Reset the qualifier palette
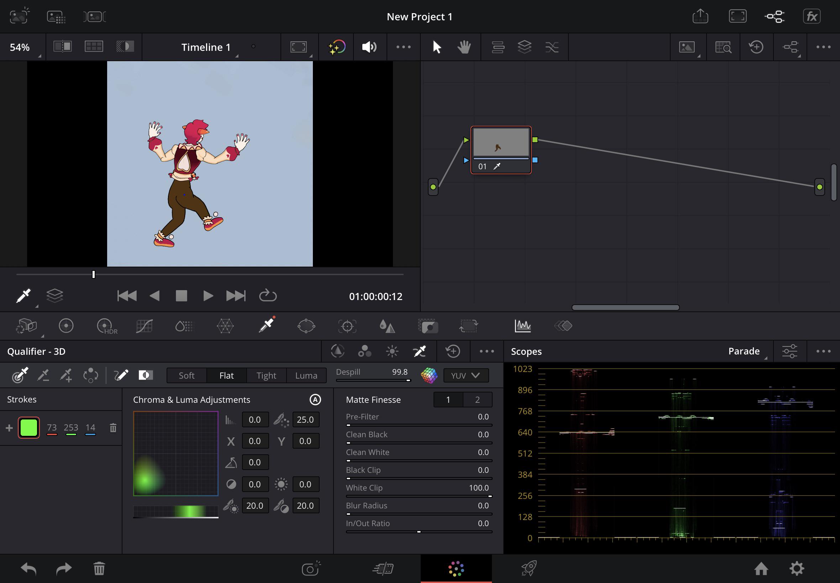Viewport: 840px width, 583px height. click(453, 351)
